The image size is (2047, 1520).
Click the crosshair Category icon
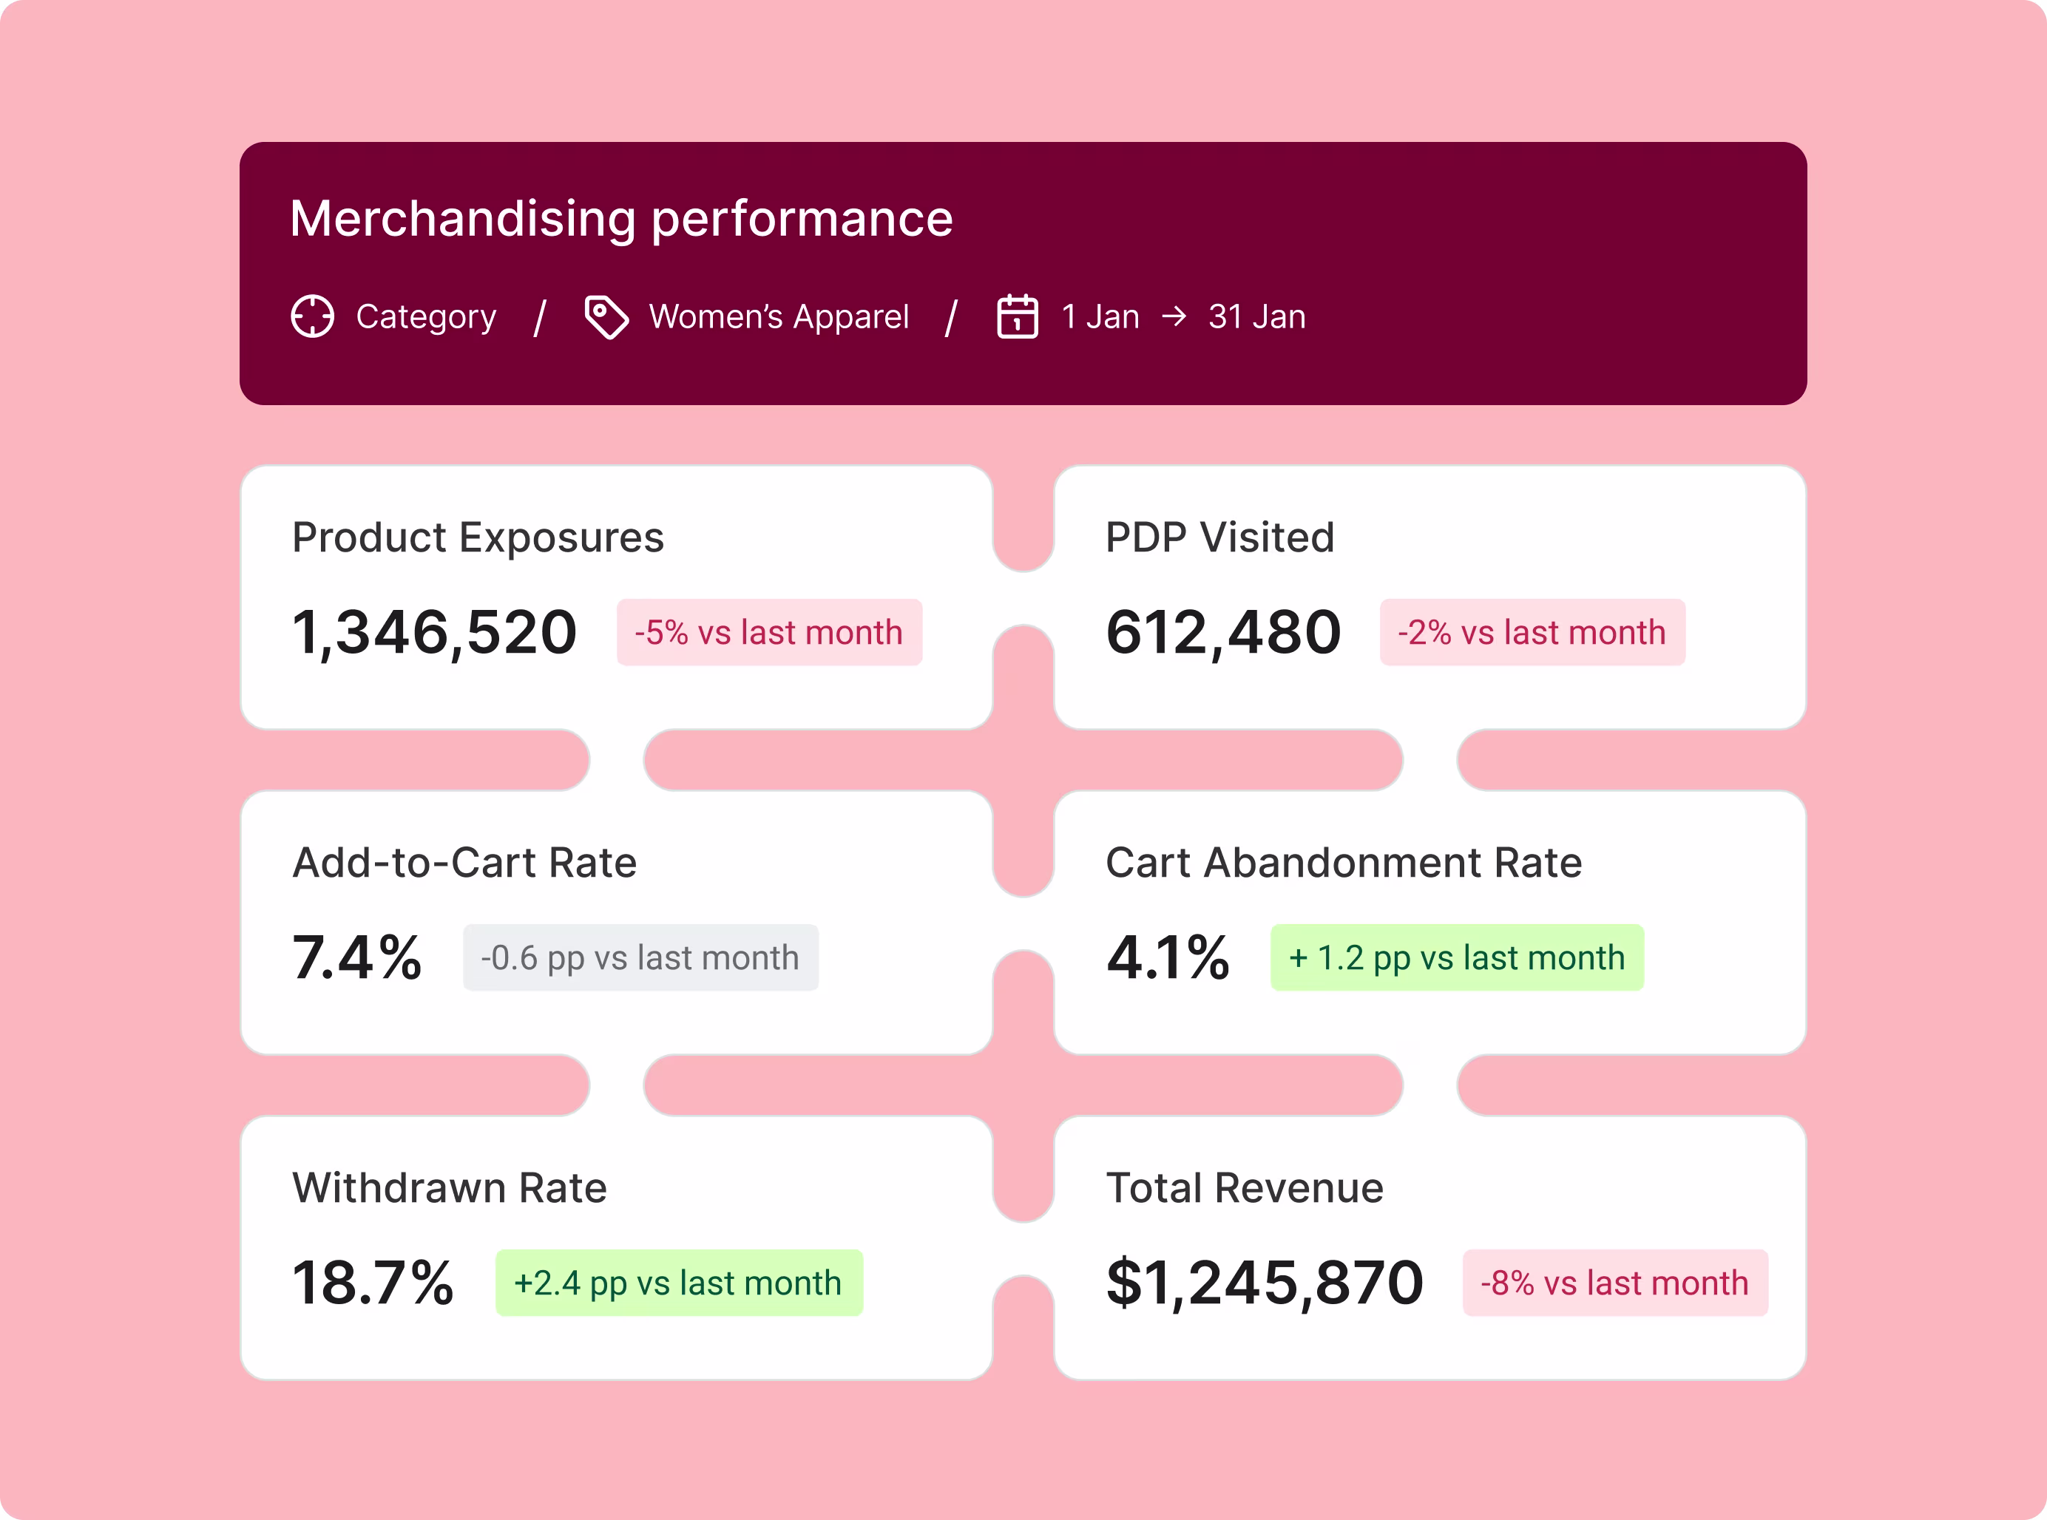click(312, 316)
